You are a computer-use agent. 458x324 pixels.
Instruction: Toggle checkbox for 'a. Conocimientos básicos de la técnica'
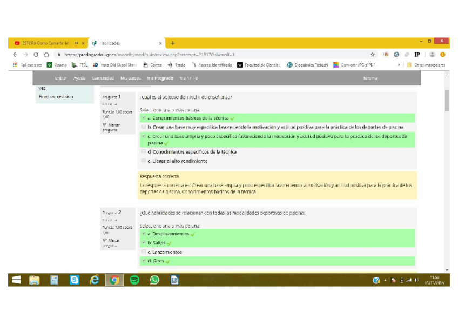144,117
